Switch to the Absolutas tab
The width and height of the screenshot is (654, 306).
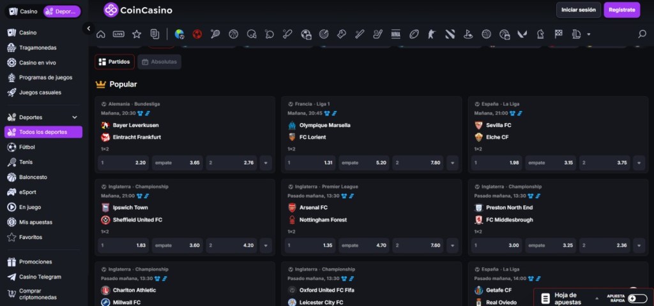(x=159, y=62)
